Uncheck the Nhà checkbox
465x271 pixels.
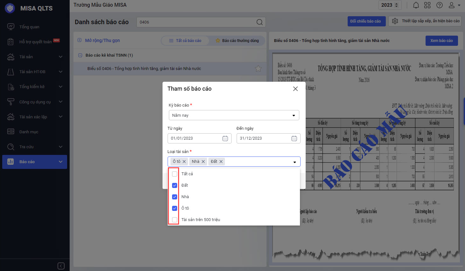(x=175, y=197)
